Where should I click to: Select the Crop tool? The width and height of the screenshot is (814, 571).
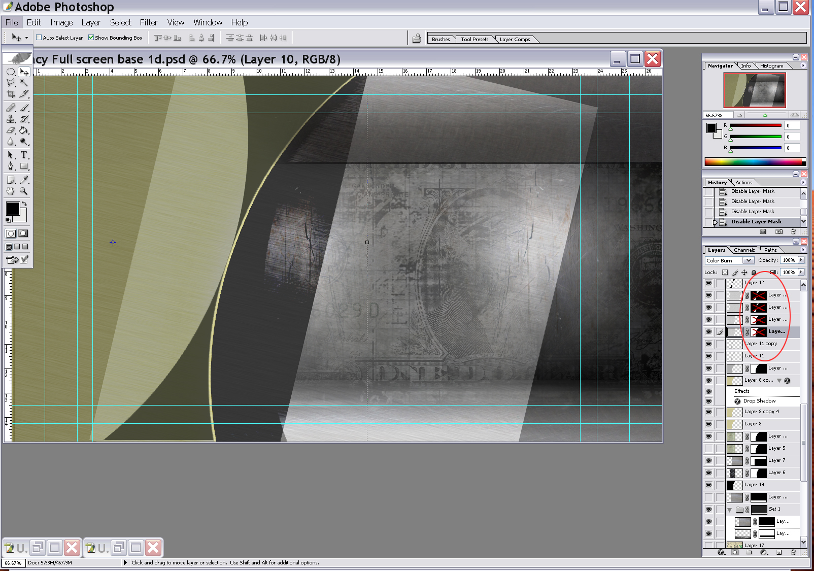pos(11,94)
